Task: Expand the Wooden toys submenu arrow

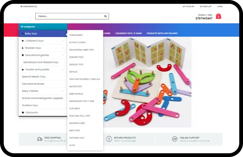Action: tap(62, 48)
